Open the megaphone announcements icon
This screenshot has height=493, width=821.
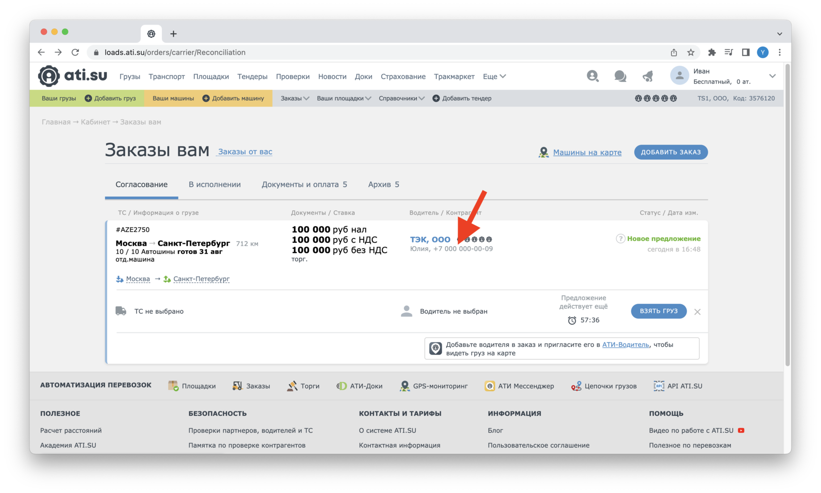tap(648, 76)
